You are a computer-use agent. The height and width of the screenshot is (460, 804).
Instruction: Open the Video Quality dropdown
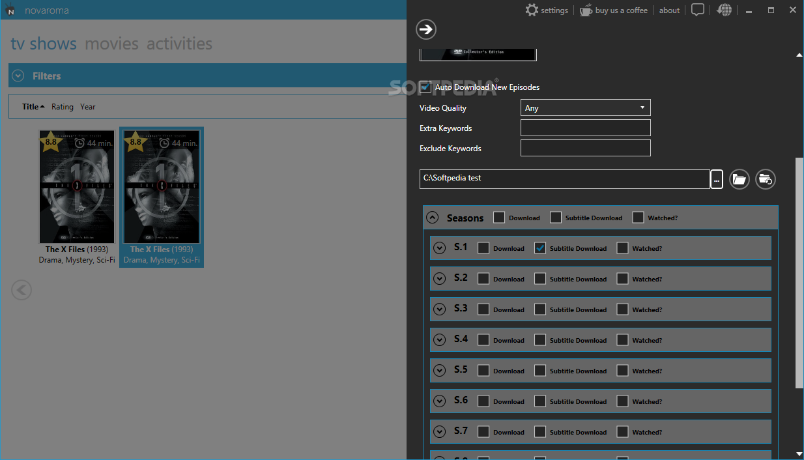pos(586,108)
